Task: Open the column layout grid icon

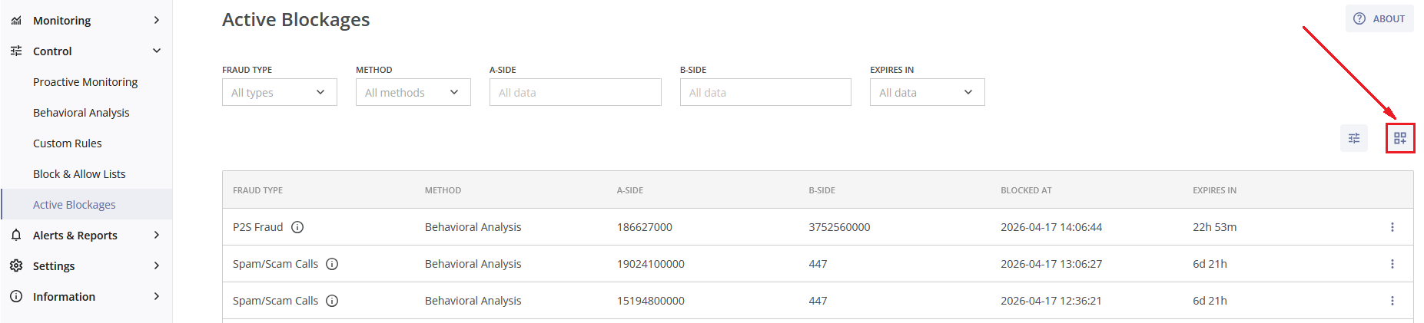Action: tap(1400, 138)
